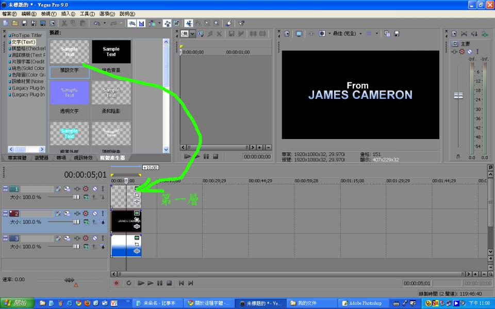Click the Cut scissors icon in toolbar
The width and height of the screenshot is (495, 309).
(x=64, y=23)
